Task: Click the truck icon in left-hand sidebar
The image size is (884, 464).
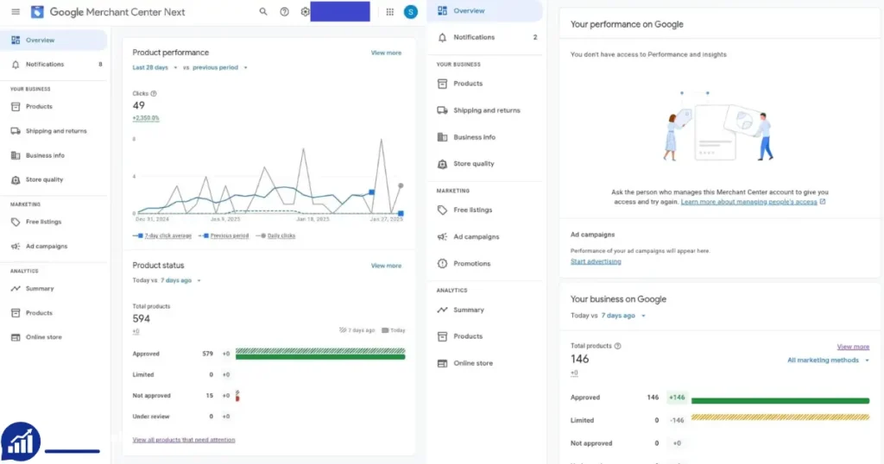Action: 16,131
